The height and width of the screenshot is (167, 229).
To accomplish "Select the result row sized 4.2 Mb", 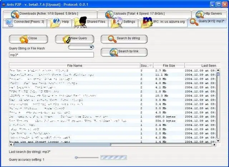I will [113, 138].
